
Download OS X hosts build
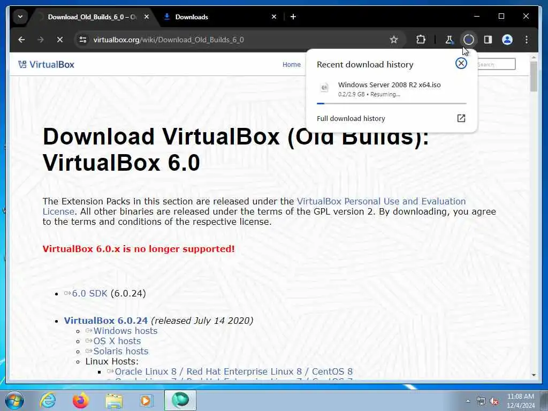(x=117, y=341)
